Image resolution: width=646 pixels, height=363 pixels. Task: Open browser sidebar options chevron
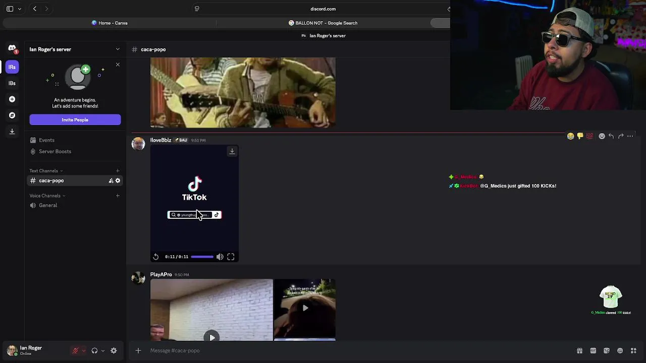20,9
